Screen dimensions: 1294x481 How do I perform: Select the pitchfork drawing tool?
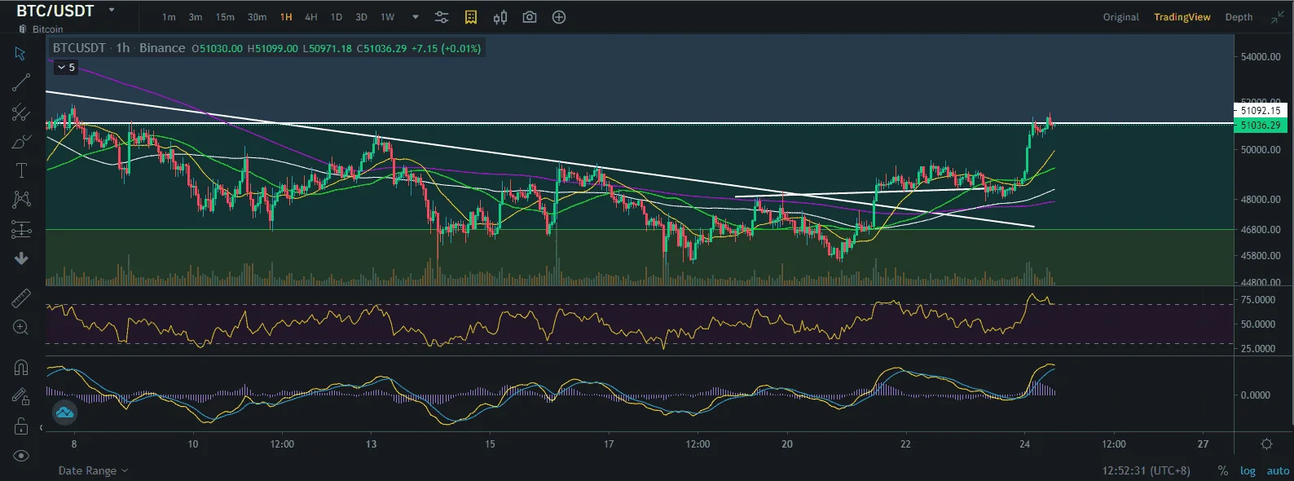[x=20, y=113]
